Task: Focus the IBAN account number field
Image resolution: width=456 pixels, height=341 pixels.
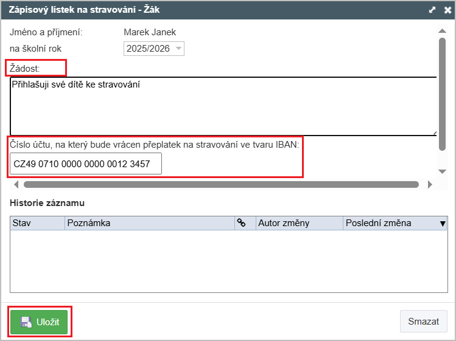Action: [x=86, y=164]
